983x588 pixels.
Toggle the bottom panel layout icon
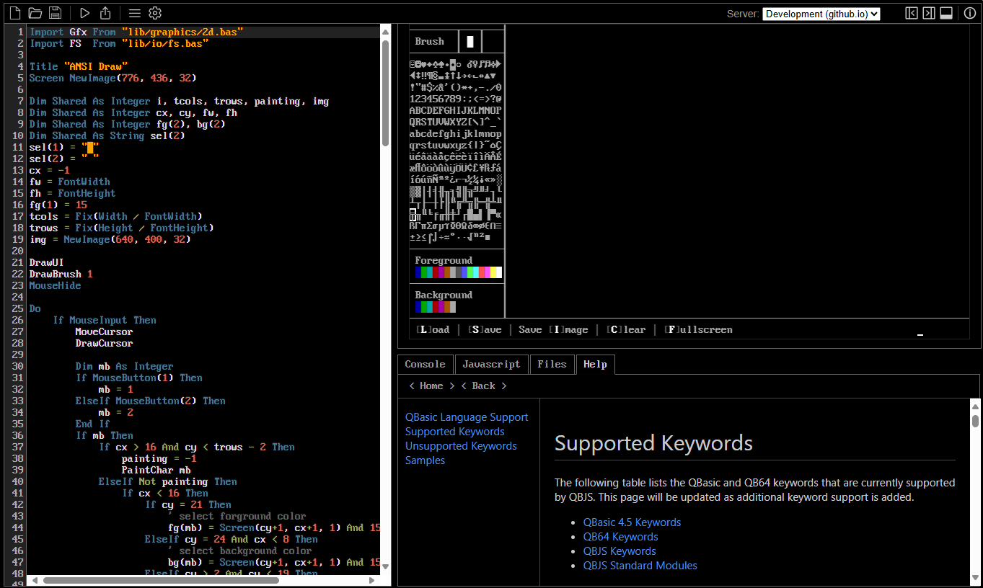tap(947, 13)
